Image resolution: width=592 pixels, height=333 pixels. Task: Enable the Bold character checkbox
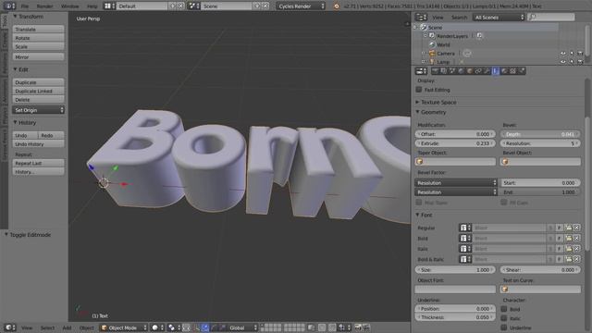click(x=503, y=309)
